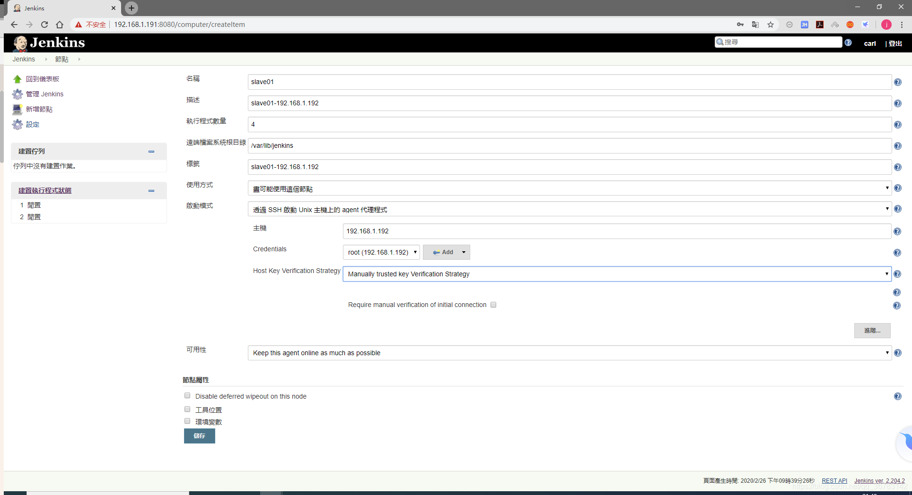
Task: Click the carl user link
Action: [x=870, y=43]
